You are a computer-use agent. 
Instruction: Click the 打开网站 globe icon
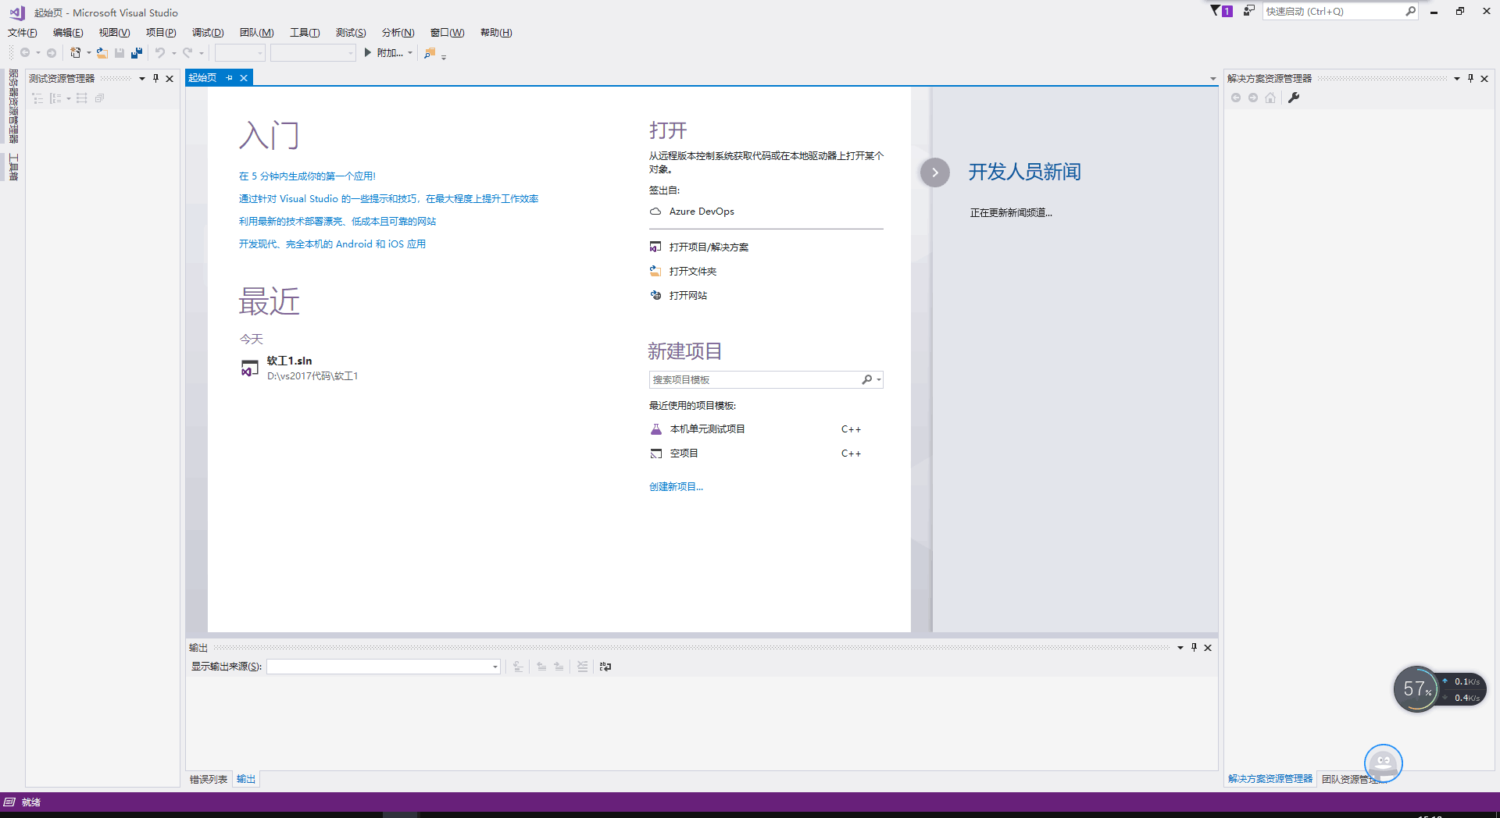[x=655, y=296]
